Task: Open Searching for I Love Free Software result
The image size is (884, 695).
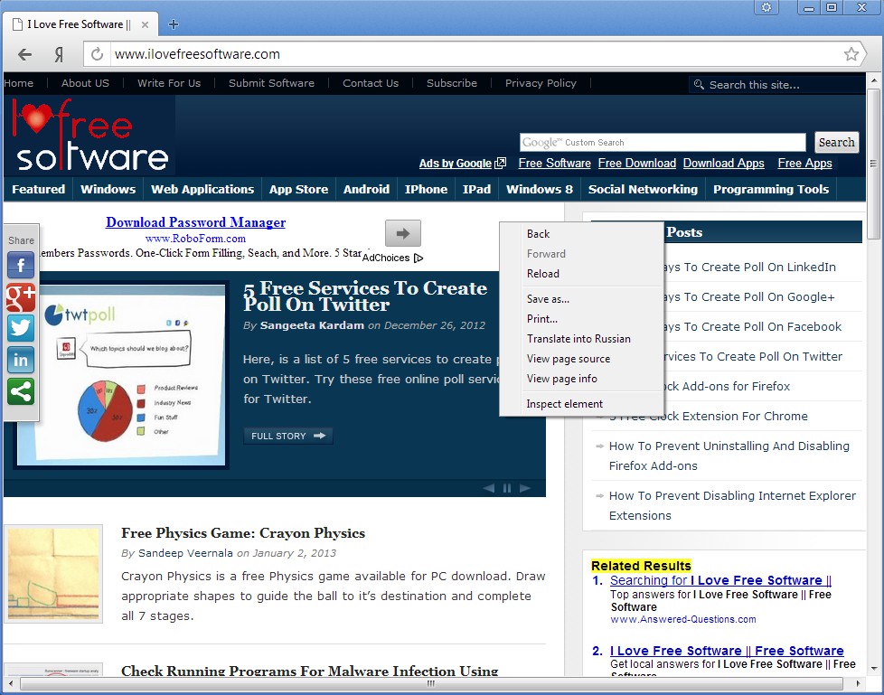Action: [x=721, y=580]
